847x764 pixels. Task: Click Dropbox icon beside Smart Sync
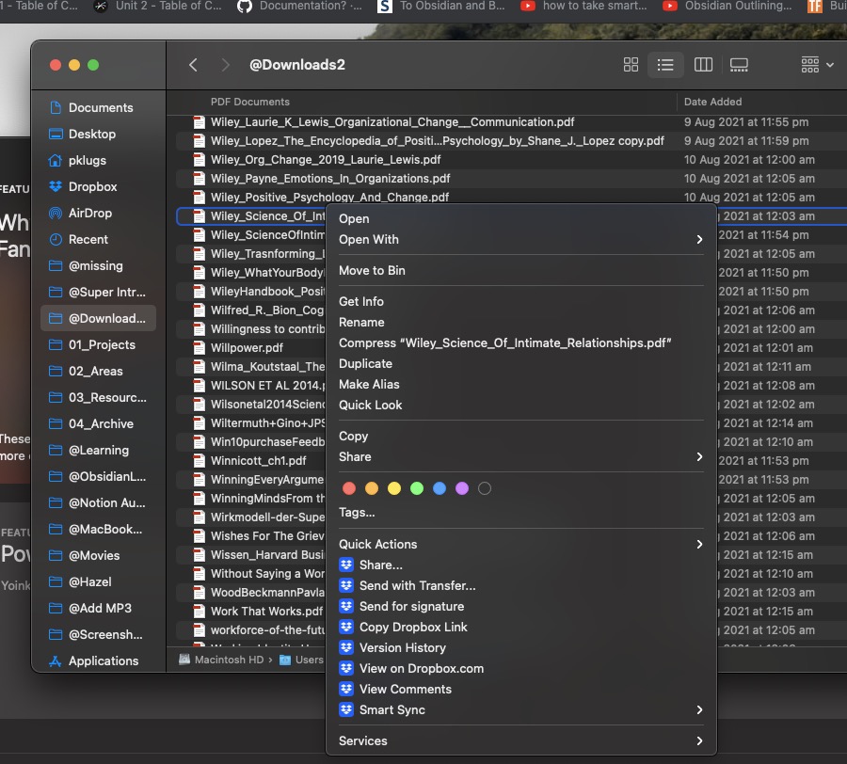(x=346, y=709)
